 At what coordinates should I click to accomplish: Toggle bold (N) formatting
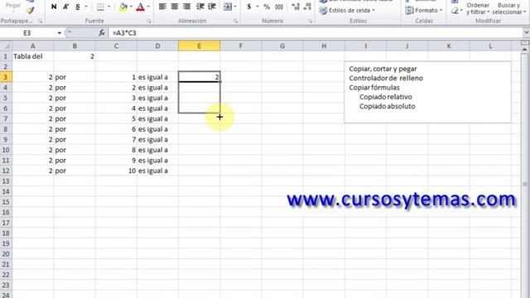point(54,7)
